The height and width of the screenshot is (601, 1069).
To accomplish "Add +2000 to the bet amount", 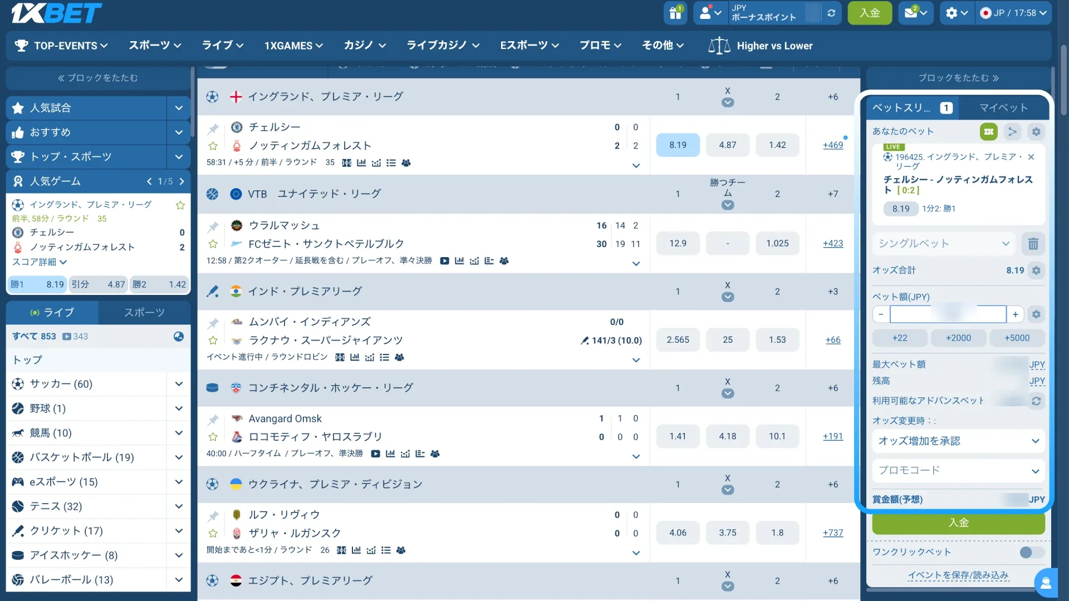I will coord(958,338).
